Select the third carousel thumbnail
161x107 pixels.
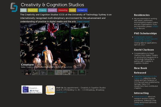43,72
